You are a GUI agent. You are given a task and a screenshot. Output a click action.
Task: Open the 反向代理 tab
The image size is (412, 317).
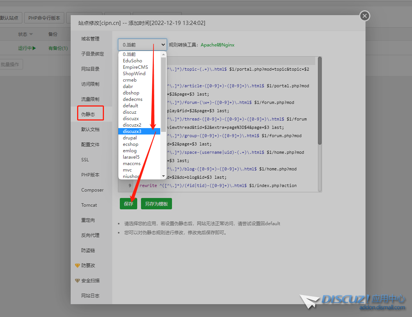pyautogui.click(x=90, y=235)
